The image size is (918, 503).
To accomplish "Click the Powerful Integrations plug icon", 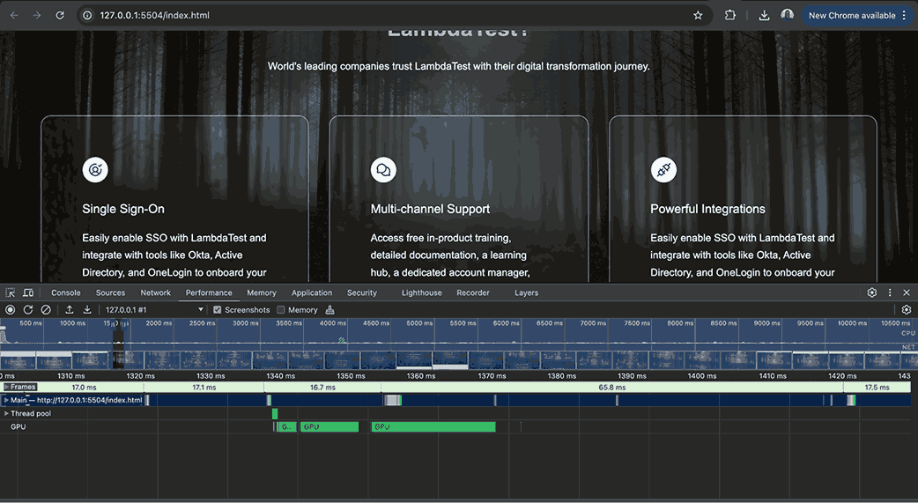I will [663, 170].
